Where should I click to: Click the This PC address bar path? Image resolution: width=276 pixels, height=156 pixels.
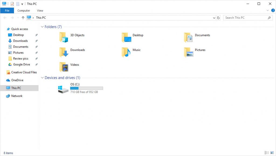pos(41,18)
